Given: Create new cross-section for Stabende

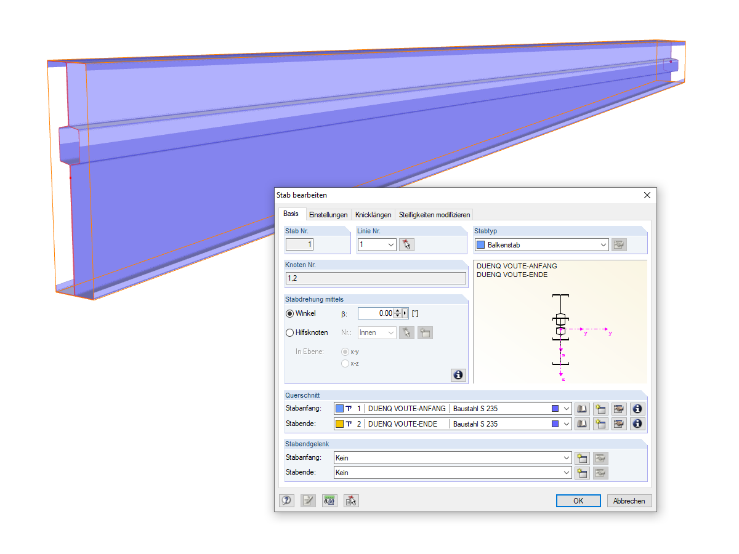Looking at the screenshot, I should (x=600, y=424).
